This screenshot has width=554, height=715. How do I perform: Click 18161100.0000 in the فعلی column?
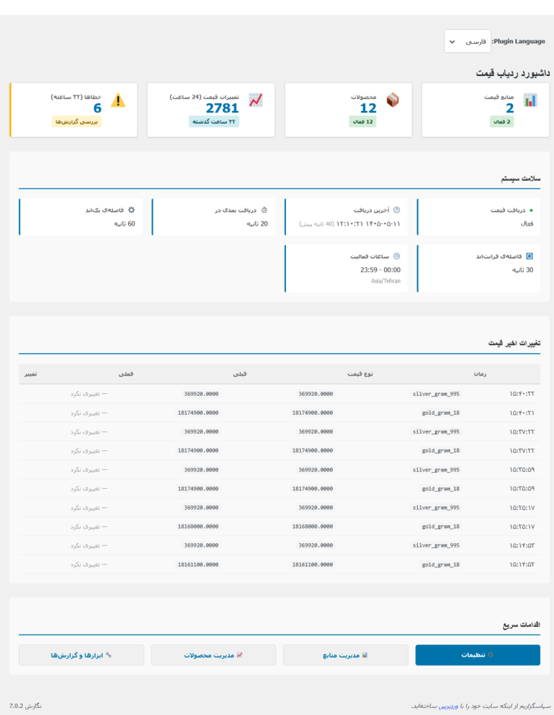pyautogui.click(x=198, y=564)
